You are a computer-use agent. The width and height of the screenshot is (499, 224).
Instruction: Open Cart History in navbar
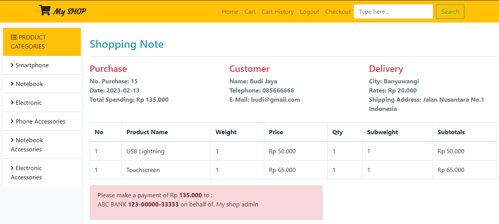click(278, 12)
